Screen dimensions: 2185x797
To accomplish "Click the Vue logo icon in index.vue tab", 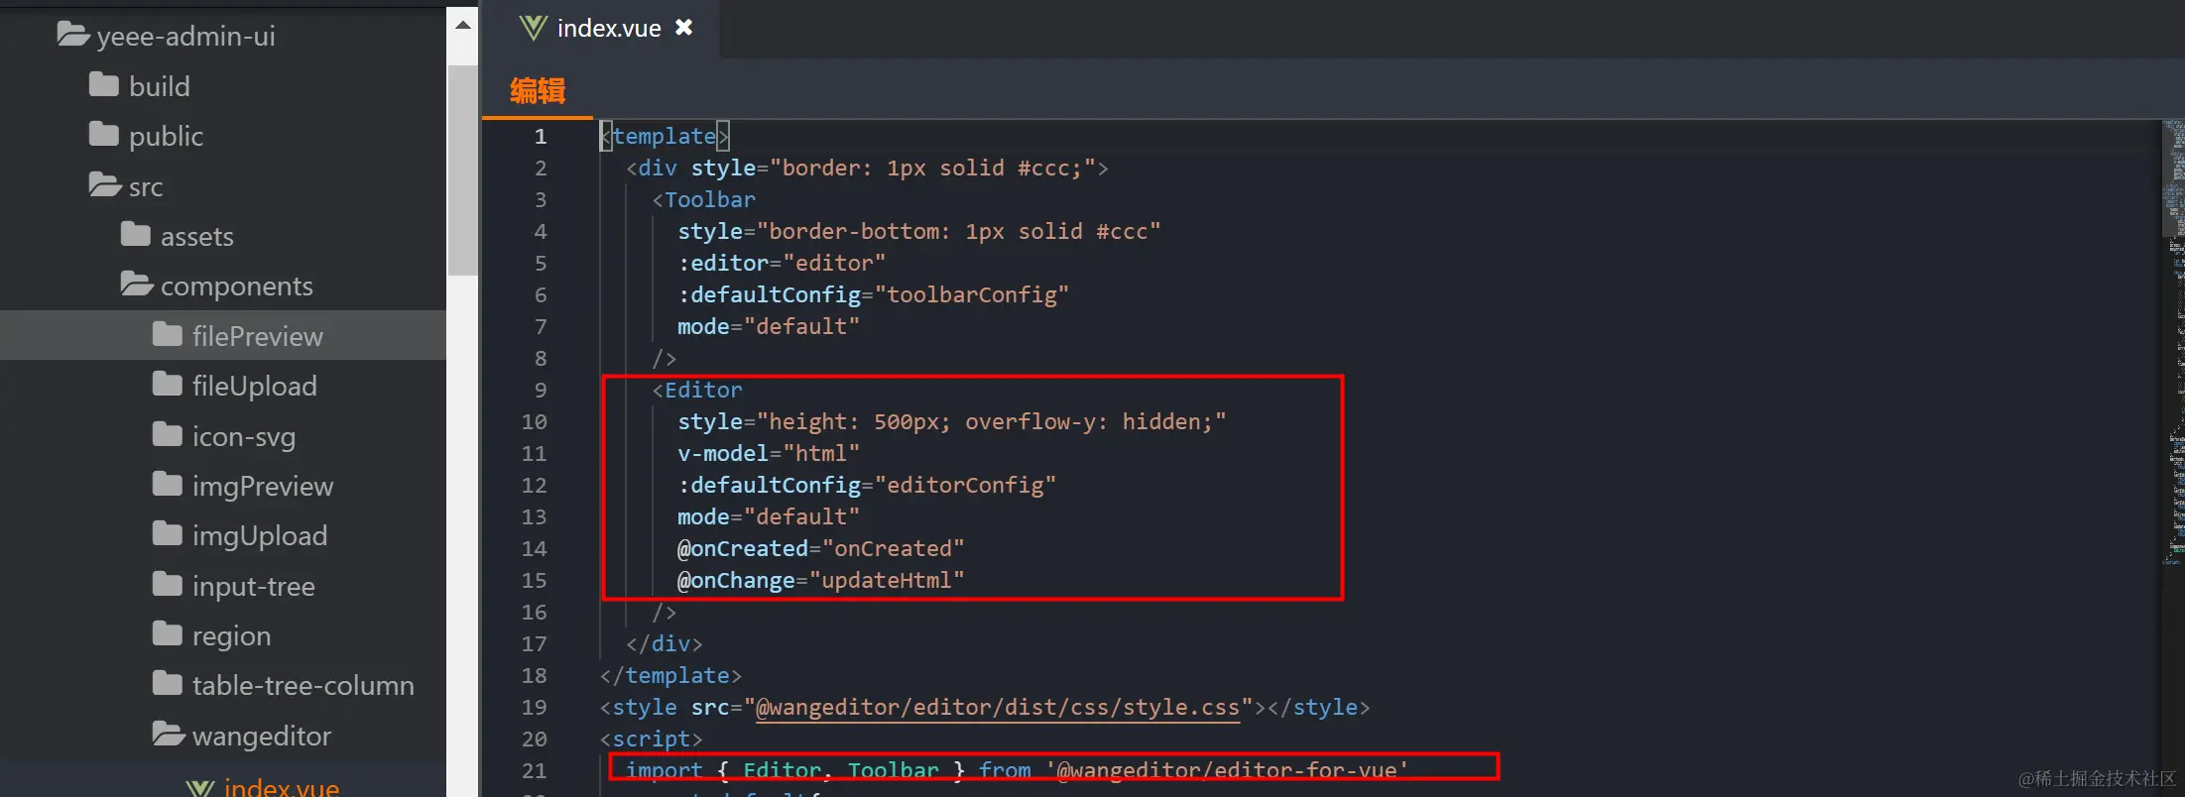I will click(533, 28).
